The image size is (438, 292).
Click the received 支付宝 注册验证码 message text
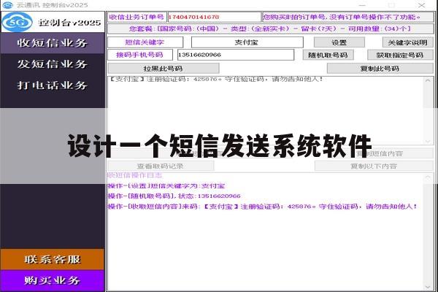[215, 79]
